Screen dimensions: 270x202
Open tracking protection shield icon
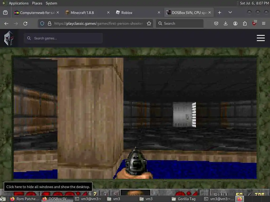[x=42, y=23]
